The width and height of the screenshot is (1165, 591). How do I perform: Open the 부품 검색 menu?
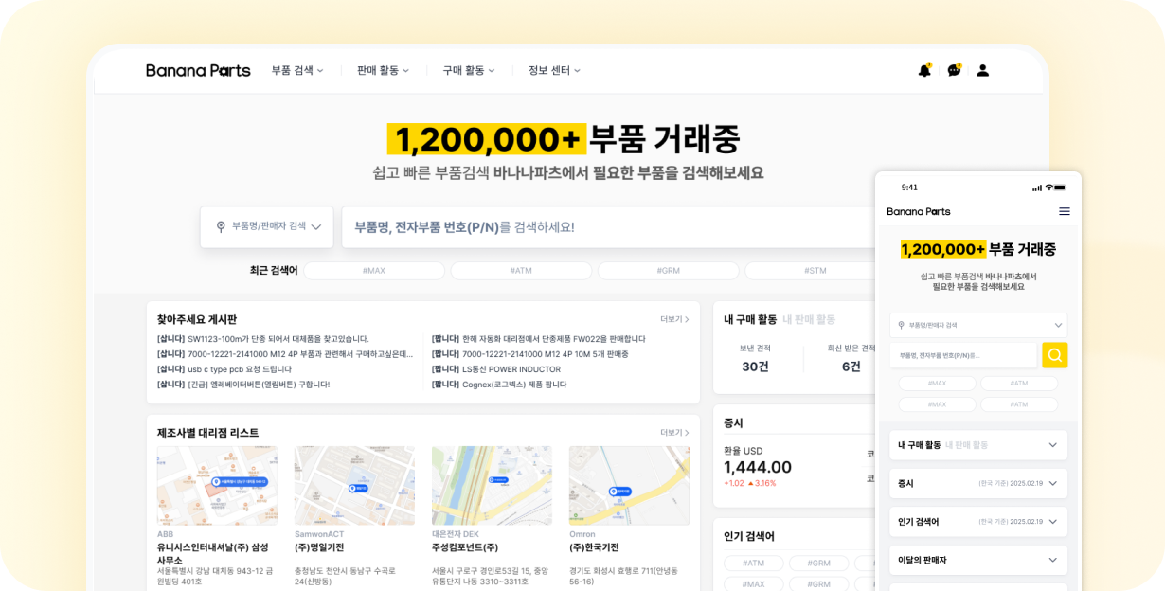click(297, 70)
